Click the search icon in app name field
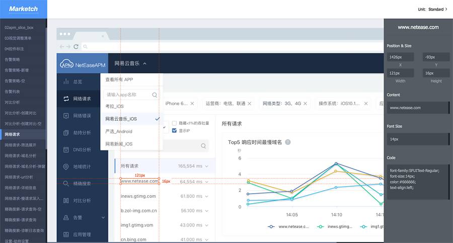The image size is (453, 243). point(155,95)
